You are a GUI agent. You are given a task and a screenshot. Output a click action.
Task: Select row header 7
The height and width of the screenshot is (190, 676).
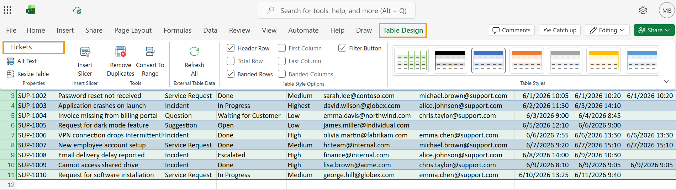click(x=8, y=135)
